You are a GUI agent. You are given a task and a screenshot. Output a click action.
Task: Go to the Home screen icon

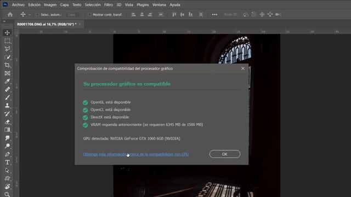[10, 15]
